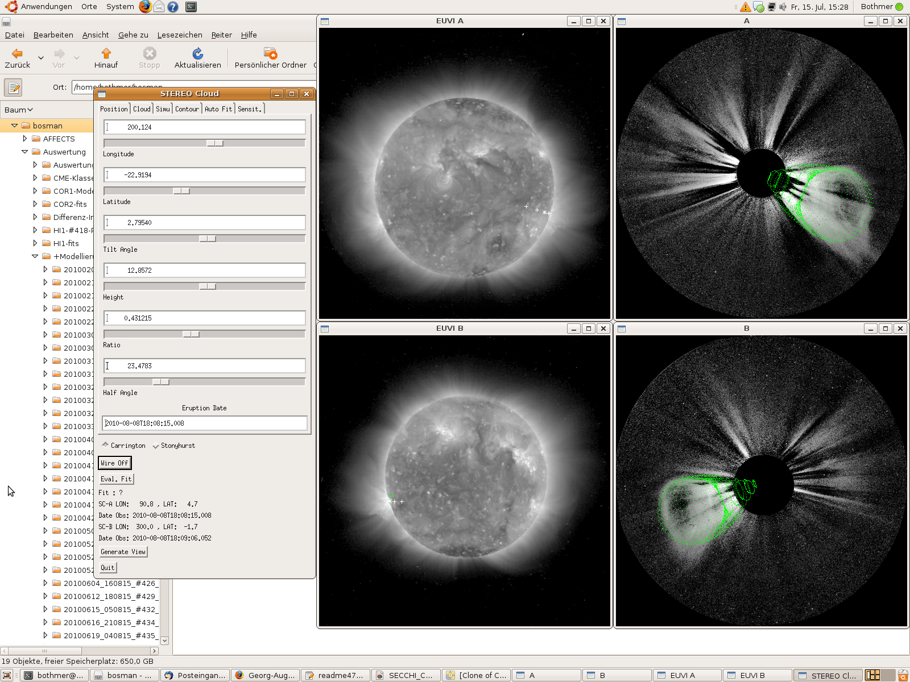Switch to SECCHI_C... taskbar window
Viewport: 910px width, 682px height.
[x=405, y=675]
